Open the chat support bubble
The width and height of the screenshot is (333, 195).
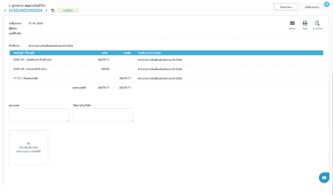point(324,178)
